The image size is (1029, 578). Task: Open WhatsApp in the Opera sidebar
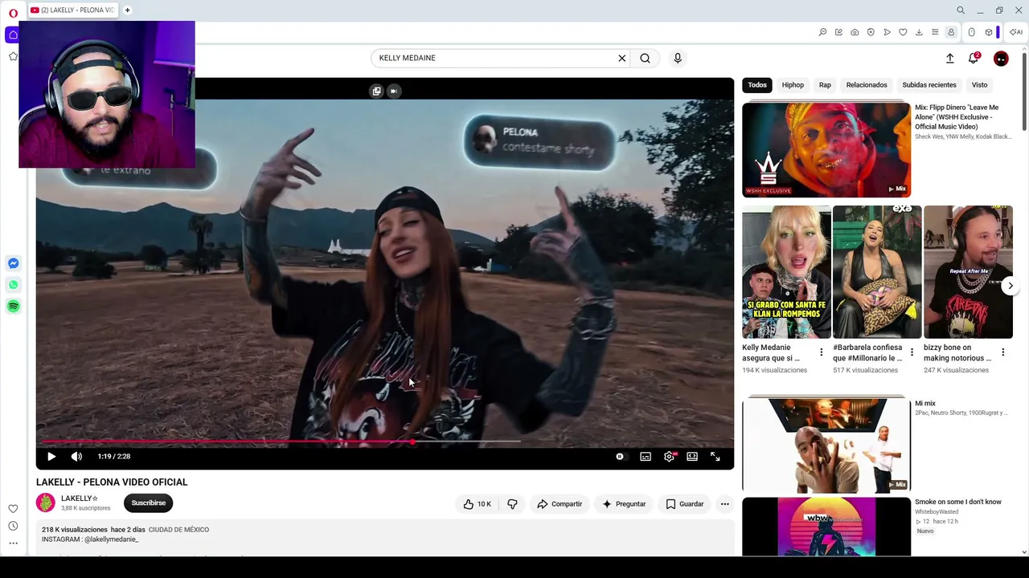[13, 285]
